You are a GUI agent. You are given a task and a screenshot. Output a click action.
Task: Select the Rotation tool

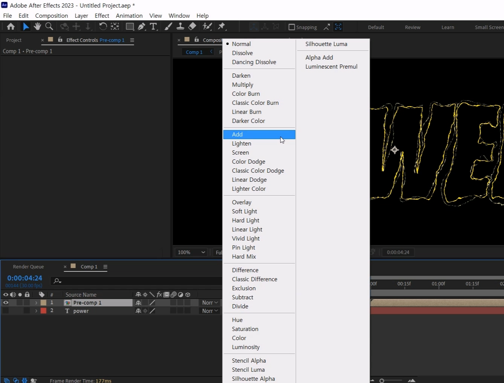pos(103,26)
